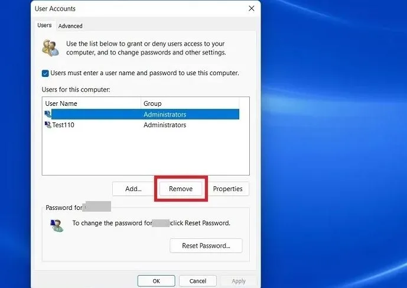Open Properties for selected user
This screenshot has width=407, height=288.
click(x=227, y=189)
